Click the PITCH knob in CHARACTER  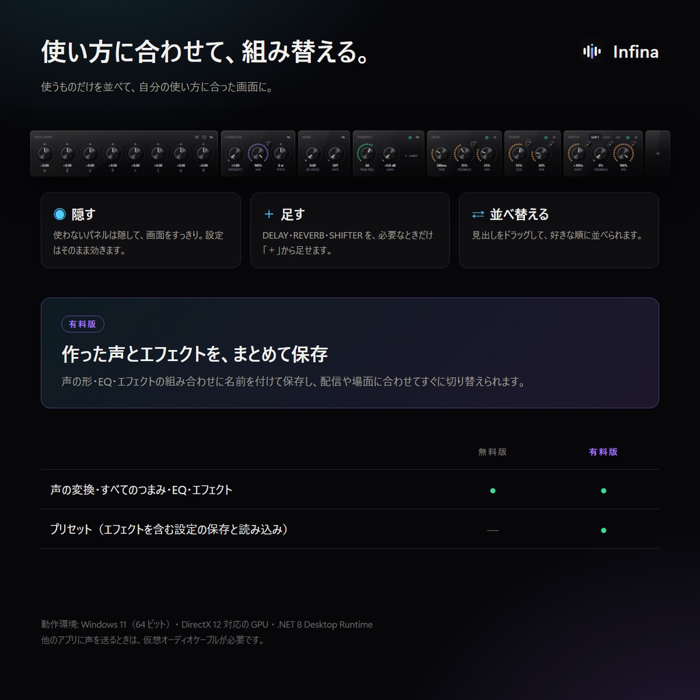coord(280,154)
